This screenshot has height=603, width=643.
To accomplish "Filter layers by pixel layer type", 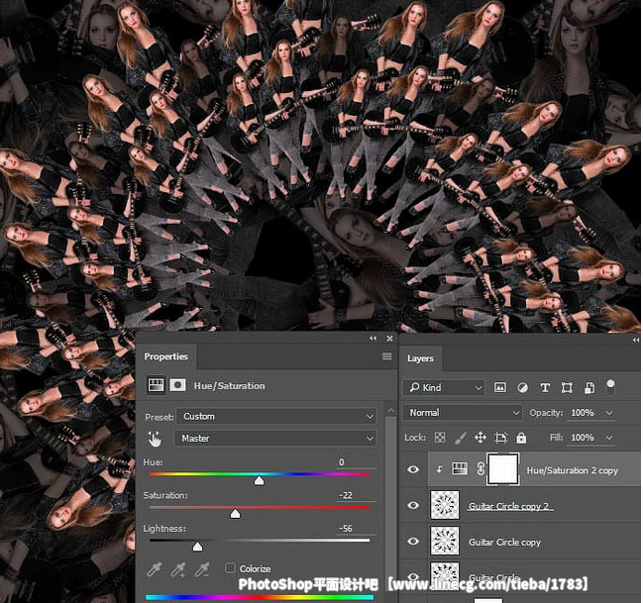I will 500,387.
